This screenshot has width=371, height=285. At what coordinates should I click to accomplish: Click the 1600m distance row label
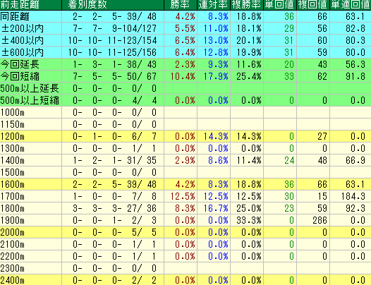12,184
